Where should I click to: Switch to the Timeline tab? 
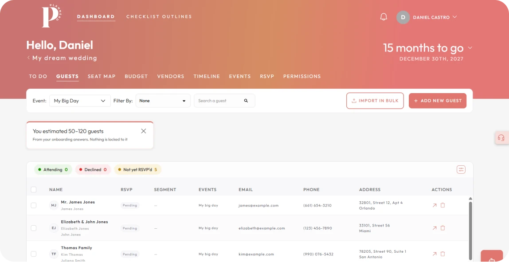(x=207, y=76)
